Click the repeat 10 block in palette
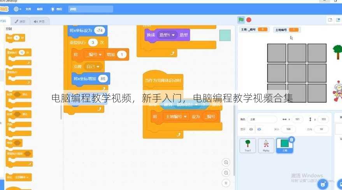 [x=19, y=57]
